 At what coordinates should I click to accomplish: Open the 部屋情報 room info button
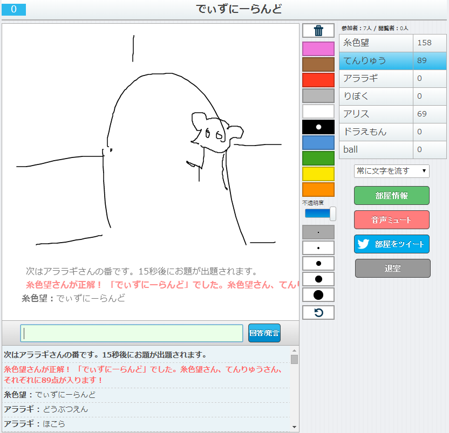(391, 195)
